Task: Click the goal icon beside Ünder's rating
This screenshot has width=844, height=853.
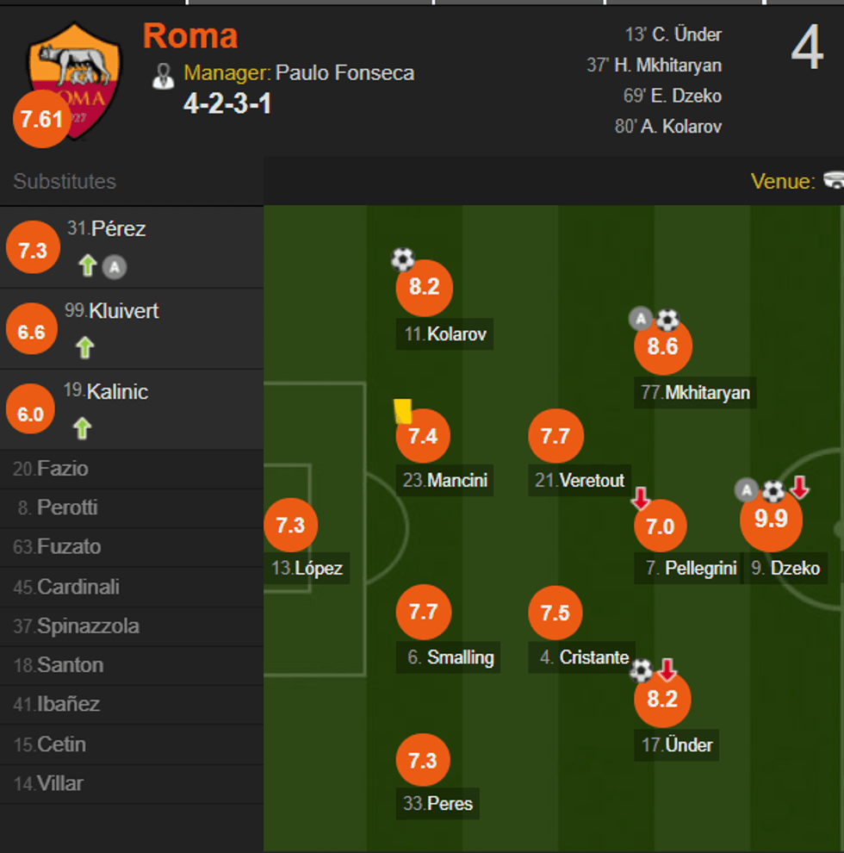Action: click(641, 669)
